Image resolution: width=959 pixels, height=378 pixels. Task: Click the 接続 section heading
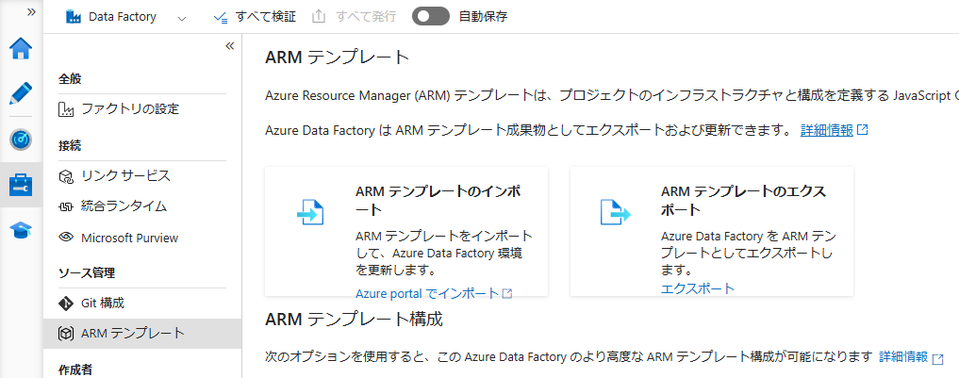(70, 145)
